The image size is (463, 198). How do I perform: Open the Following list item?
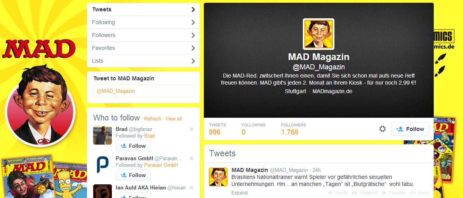tap(143, 22)
